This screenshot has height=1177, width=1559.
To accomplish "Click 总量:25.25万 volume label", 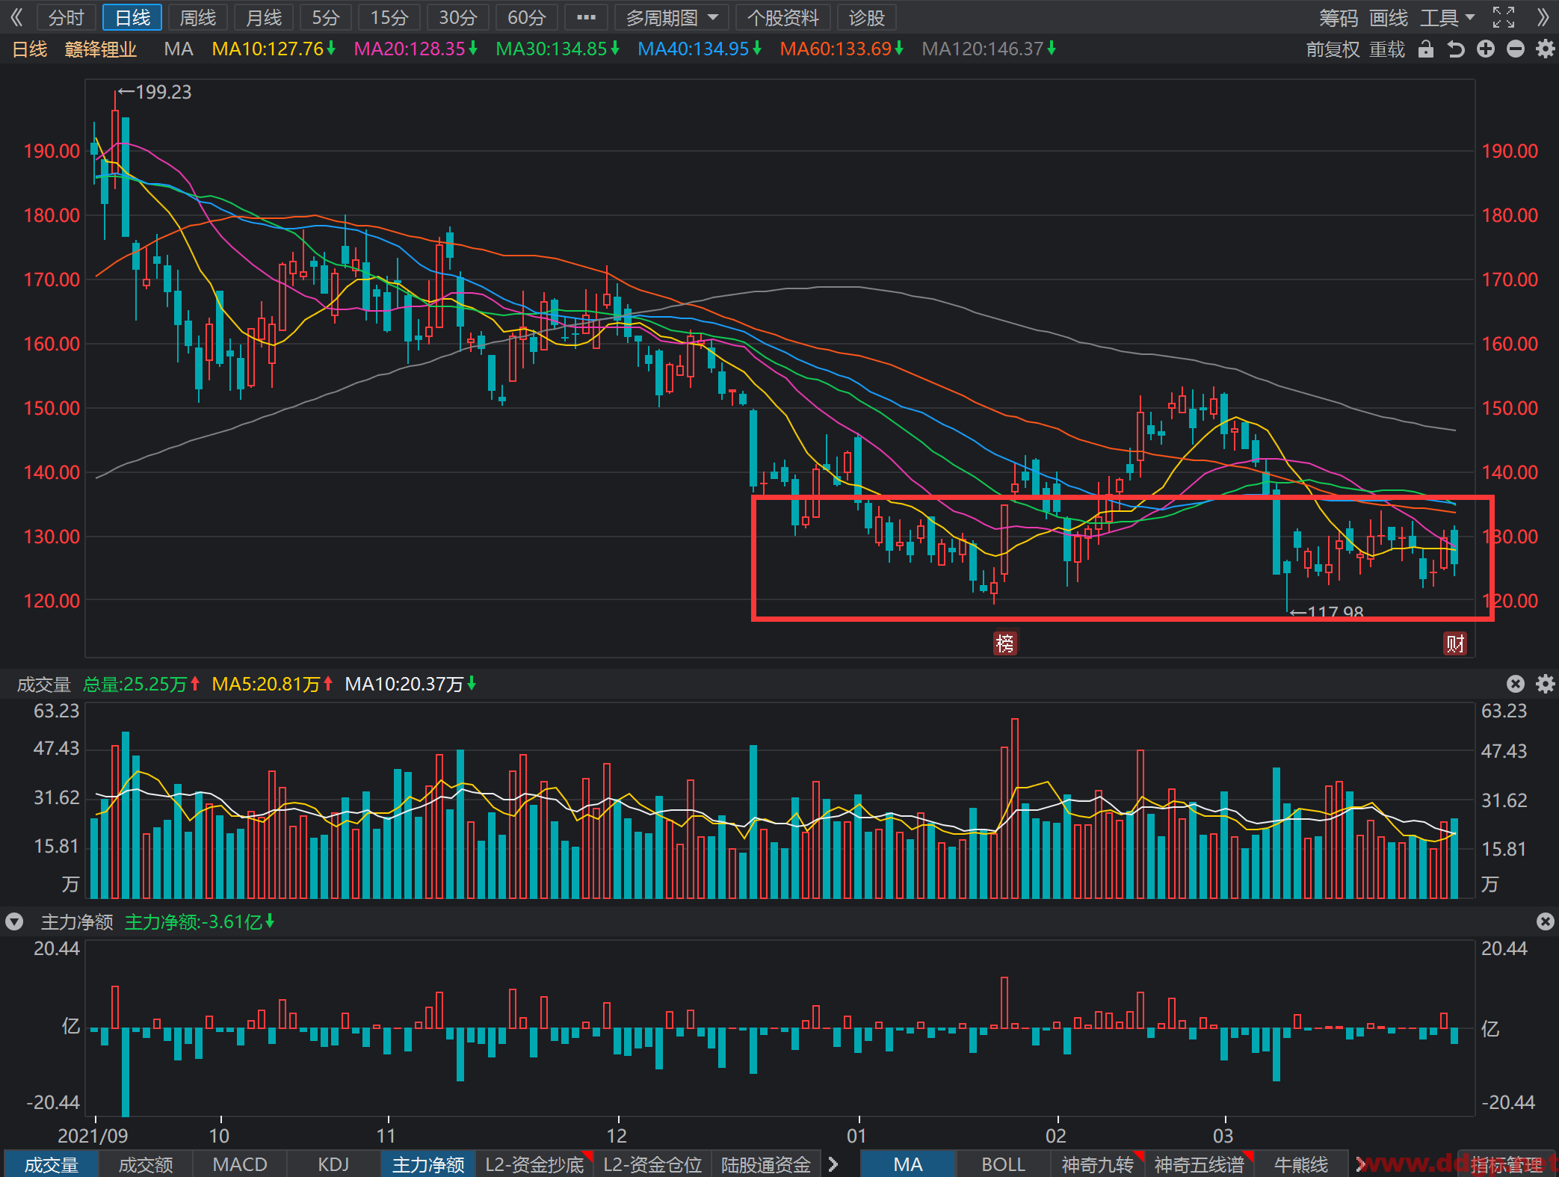I will coord(141,684).
